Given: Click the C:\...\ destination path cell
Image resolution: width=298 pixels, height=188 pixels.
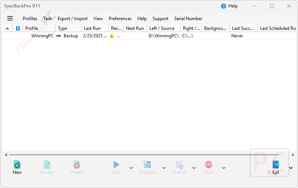Looking at the screenshot, I should (188, 36).
